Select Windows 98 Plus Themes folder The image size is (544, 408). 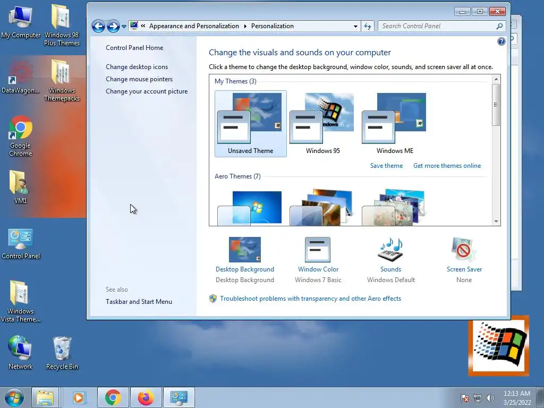point(62,25)
